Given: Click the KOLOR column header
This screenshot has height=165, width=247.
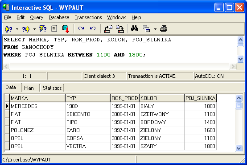Looking at the screenshot, I should [162, 98].
